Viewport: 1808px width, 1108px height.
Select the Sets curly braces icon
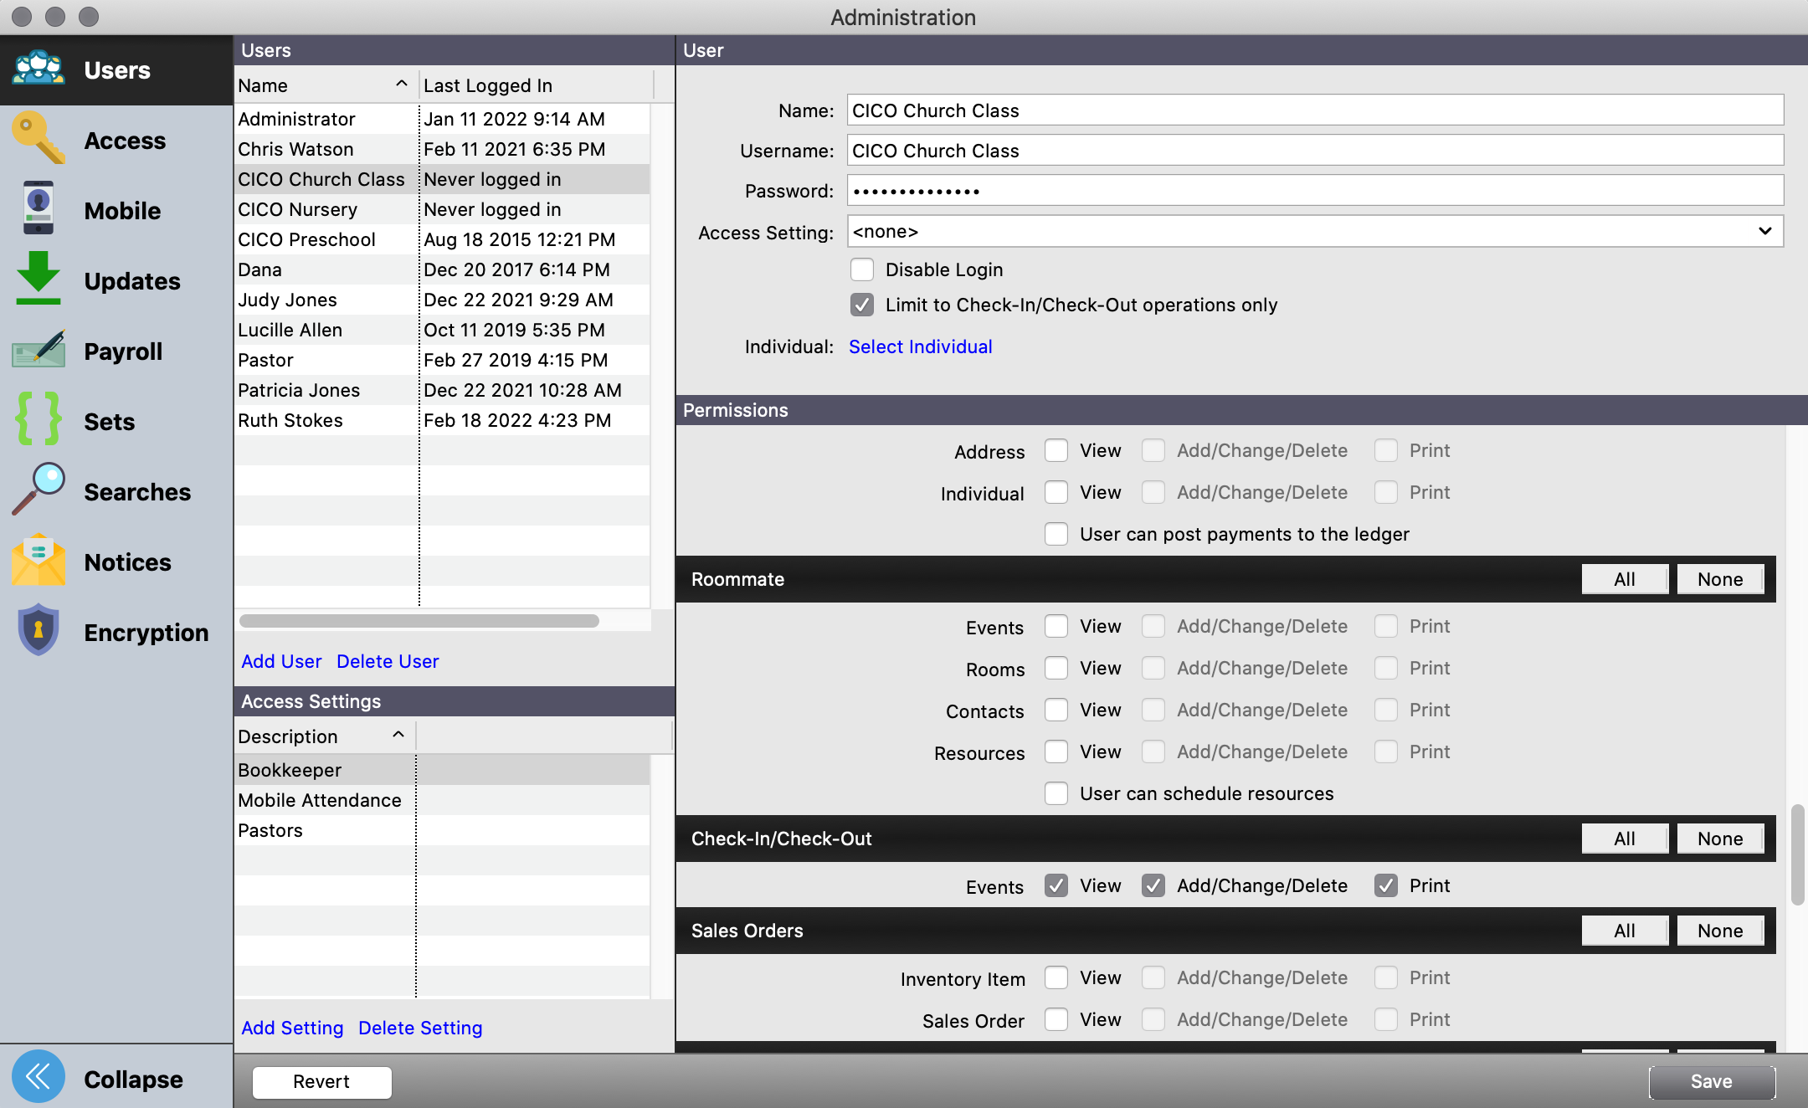(x=39, y=419)
